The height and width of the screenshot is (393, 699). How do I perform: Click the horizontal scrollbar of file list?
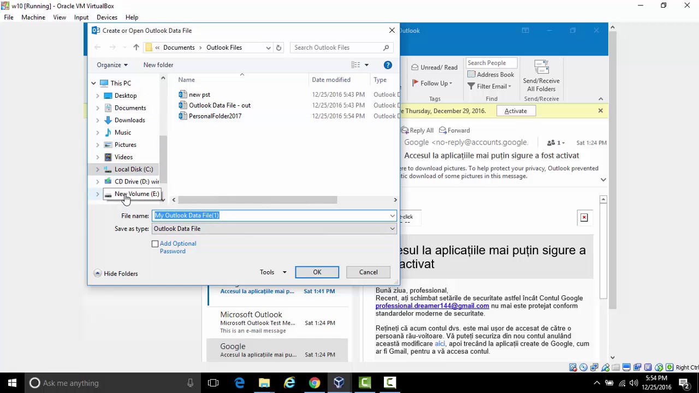point(257,200)
